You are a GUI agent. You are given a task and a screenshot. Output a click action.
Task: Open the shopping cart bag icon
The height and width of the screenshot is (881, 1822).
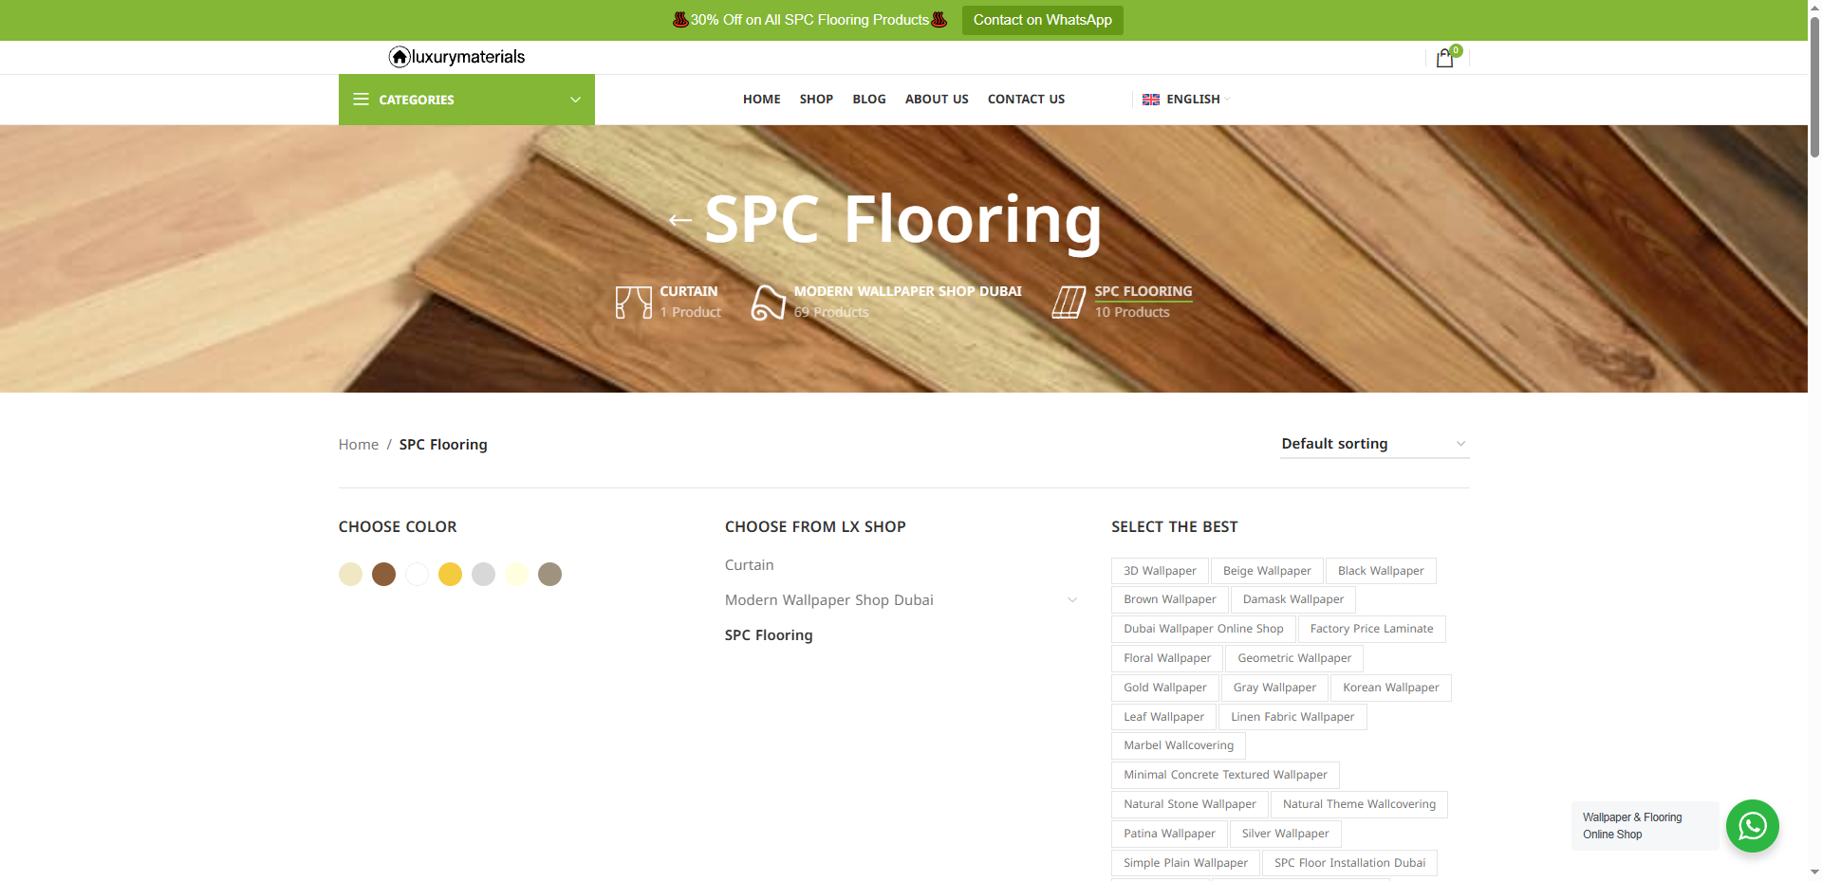pos(1444,58)
